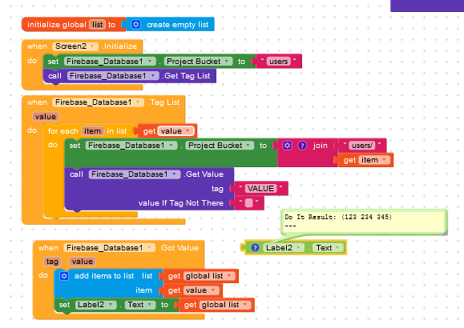Click the VALUE tag text field
This screenshot has height=328, width=464.
(260, 189)
